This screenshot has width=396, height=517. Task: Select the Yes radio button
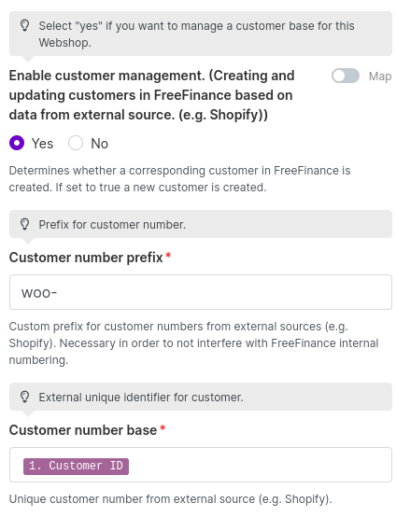pos(17,143)
